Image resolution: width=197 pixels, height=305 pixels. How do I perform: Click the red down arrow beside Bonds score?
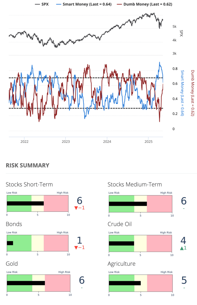coord(77,248)
